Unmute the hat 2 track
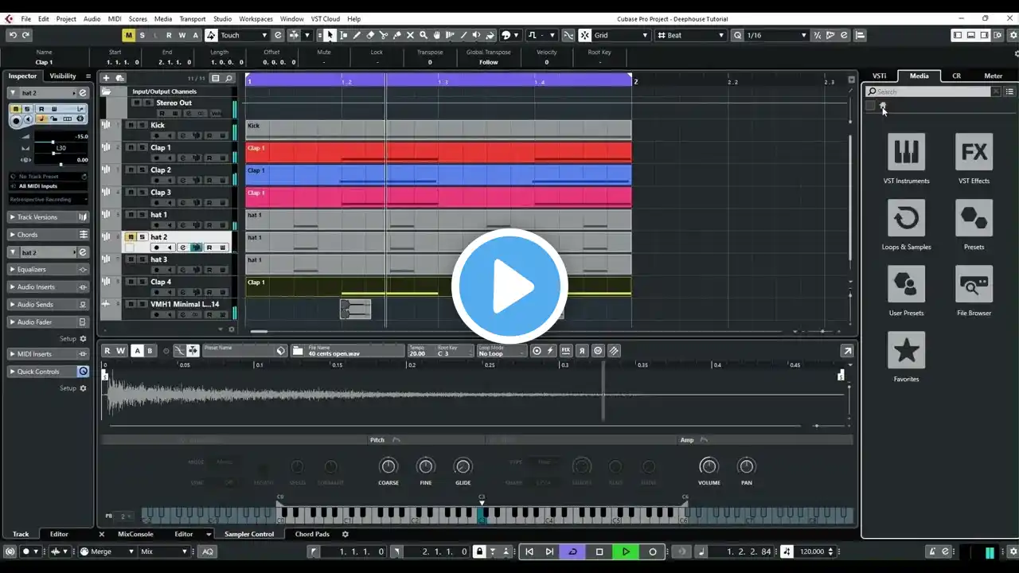The image size is (1019, 573). pos(132,236)
